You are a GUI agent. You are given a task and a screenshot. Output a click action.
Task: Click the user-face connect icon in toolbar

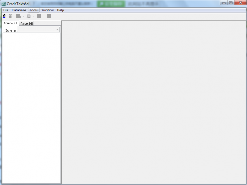tap(5, 16)
